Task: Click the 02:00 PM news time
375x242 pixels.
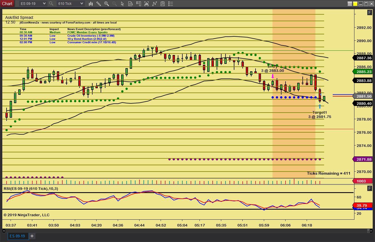Action: click(x=26, y=42)
